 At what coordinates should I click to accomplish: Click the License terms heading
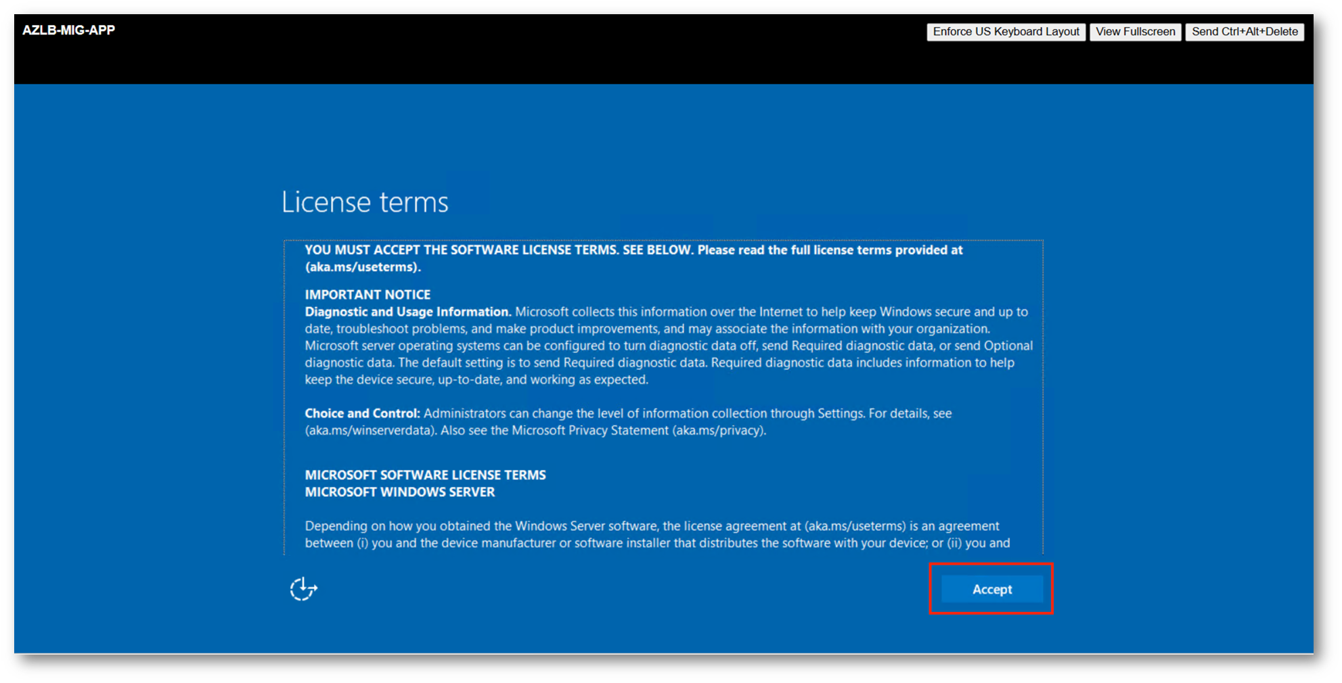click(x=365, y=202)
